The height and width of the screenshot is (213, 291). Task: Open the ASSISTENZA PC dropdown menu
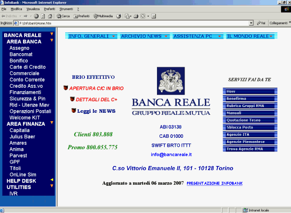[x=197, y=36]
